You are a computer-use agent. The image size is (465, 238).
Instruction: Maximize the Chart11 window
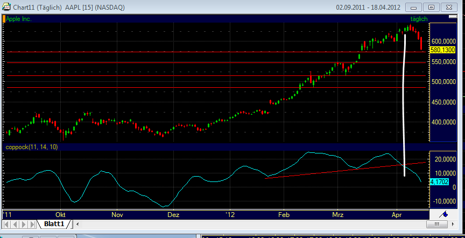point(431,7)
